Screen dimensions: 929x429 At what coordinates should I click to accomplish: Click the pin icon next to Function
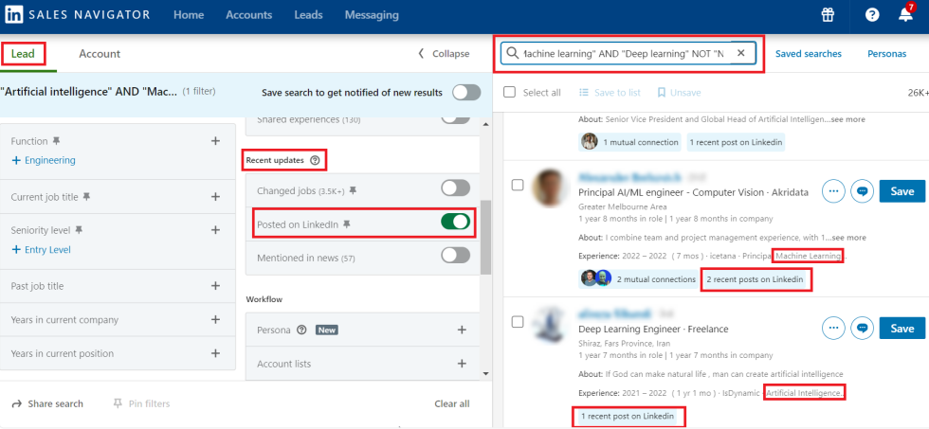(x=56, y=141)
